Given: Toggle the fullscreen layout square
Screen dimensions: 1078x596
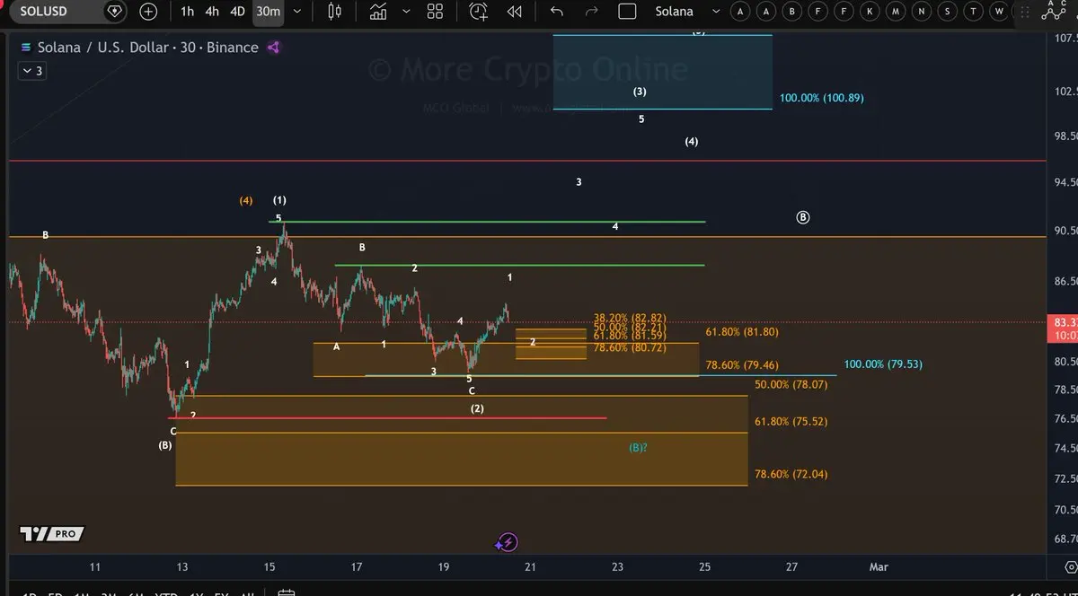Looking at the screenshot, I should pyautogui.click(x=627, y=12).
